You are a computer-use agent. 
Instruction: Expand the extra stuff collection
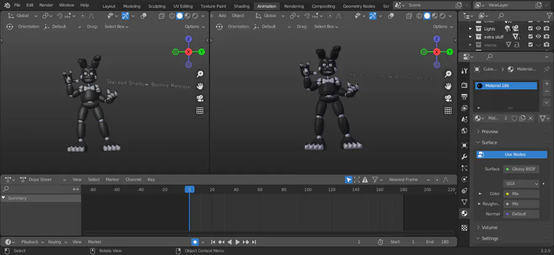click(x=470, y=37)
